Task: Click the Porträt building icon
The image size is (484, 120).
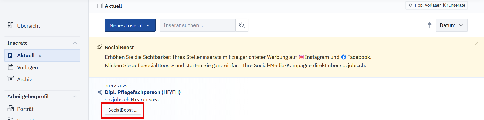Action: 11,109
